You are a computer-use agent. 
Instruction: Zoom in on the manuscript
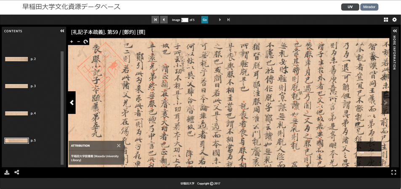tap(72, 42)
